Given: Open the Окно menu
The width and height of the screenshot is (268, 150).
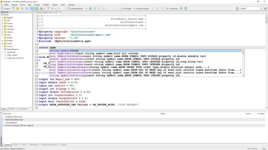Looking at the screenshot, I should [63, 5].
